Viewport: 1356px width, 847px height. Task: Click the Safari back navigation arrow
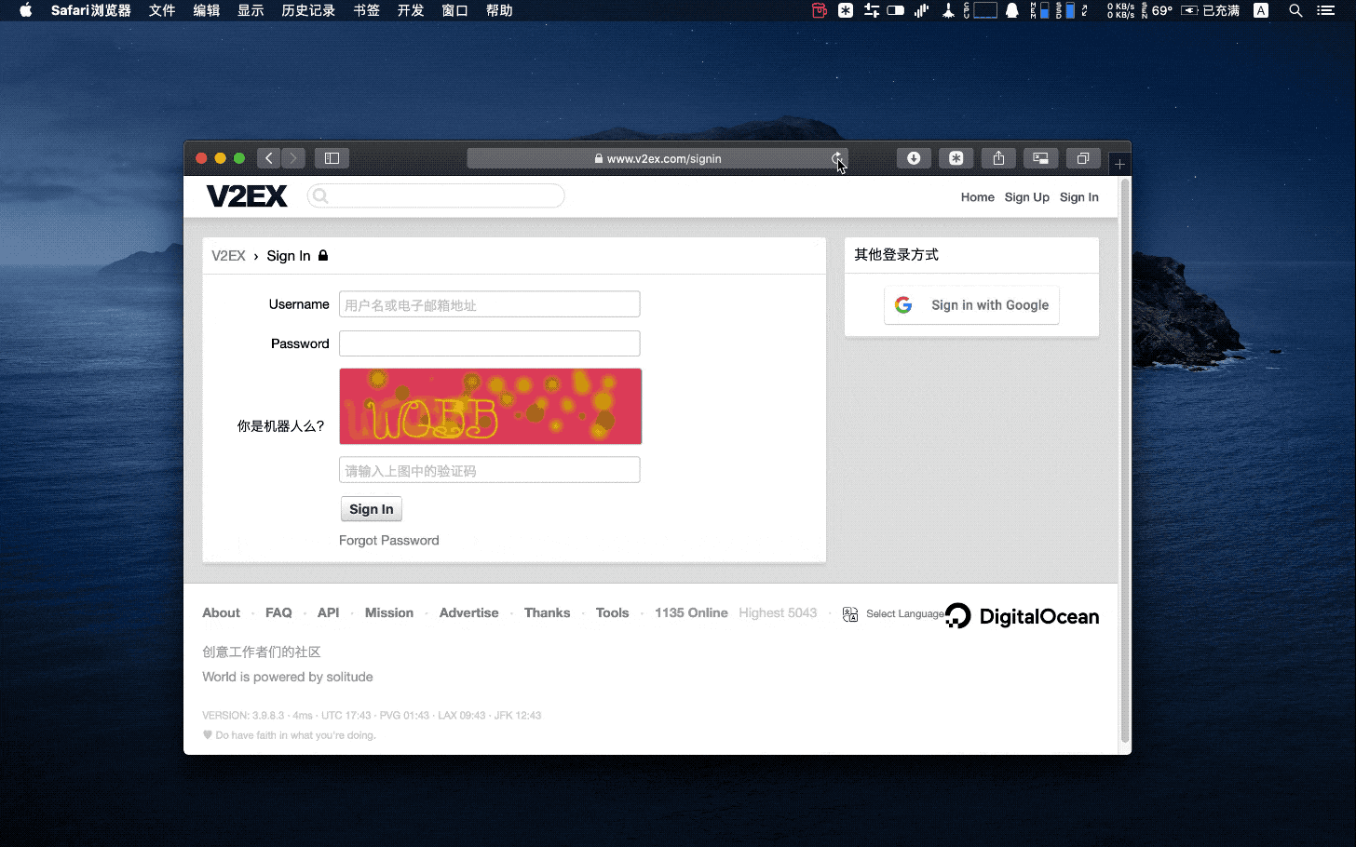pos(269,158)
